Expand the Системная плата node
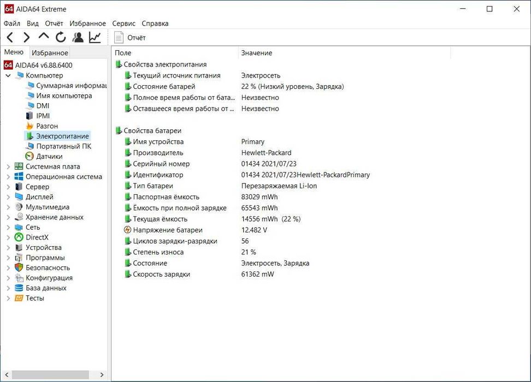This screenshot has height=382, width=531. [x=8, y=166]
